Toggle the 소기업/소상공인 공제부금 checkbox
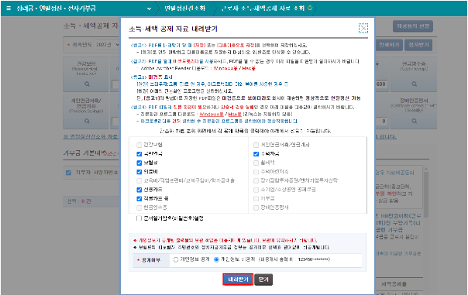Viewport: 468px width, 295px height. click(256, 190)
